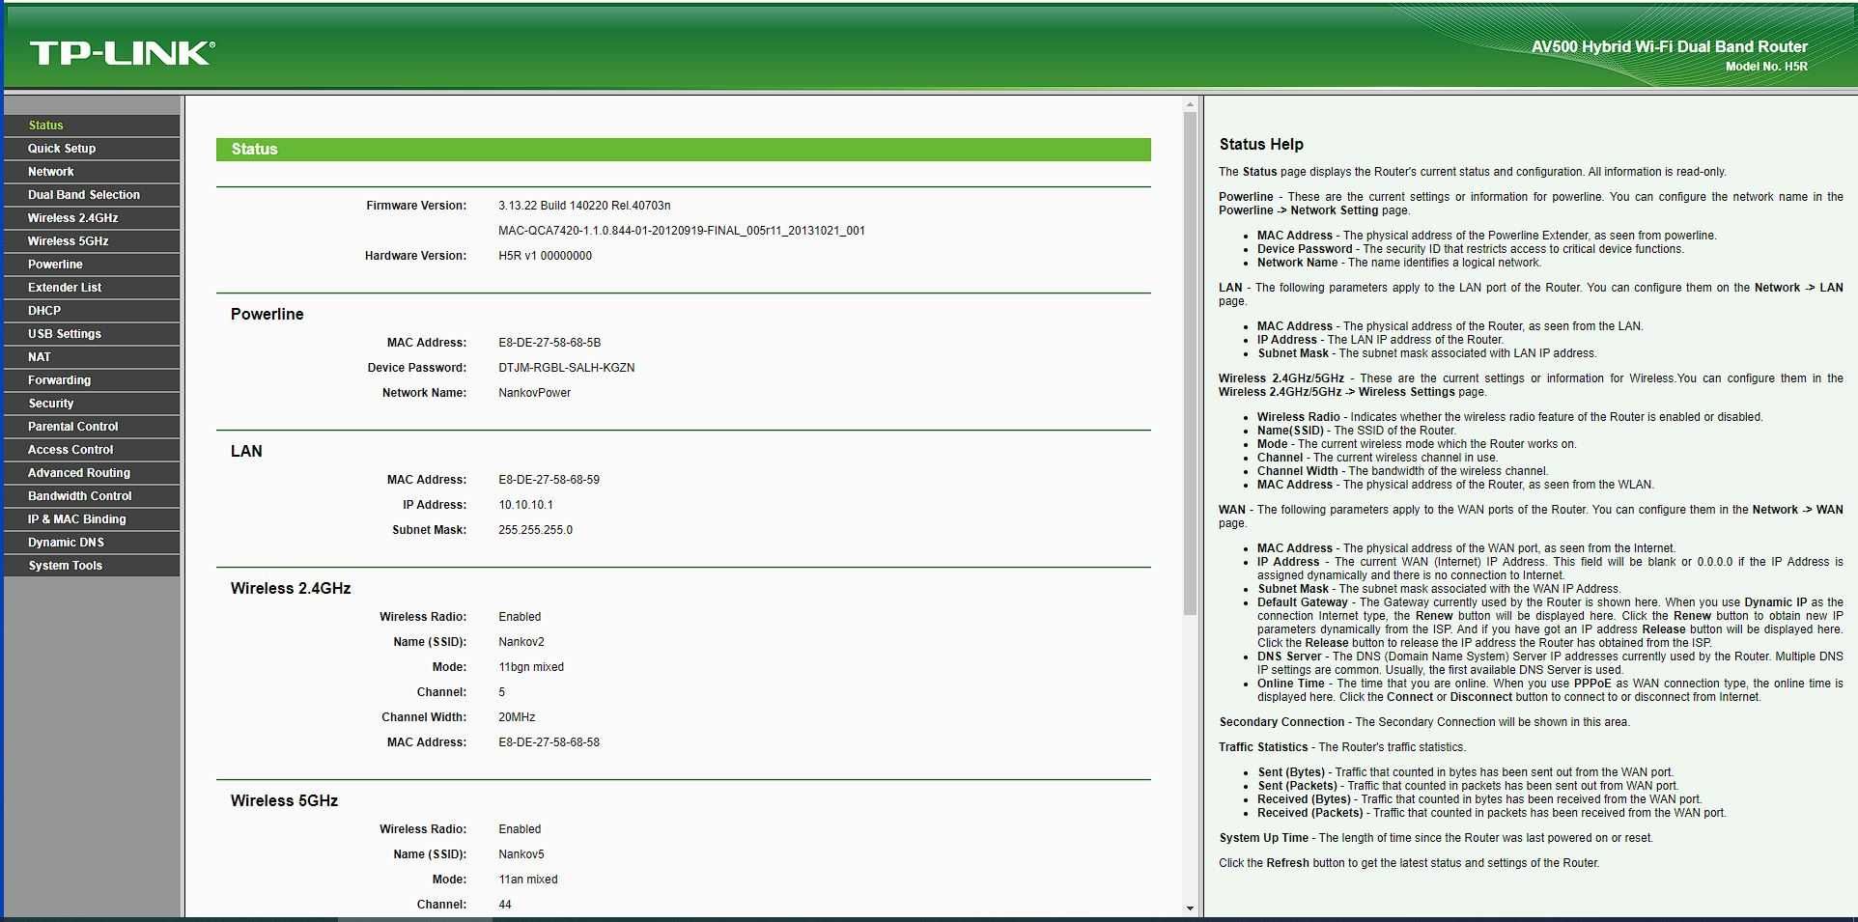The height and width of the screenshot is (922, 1858).
Task: Click the status pane scrollbar thumb
Action: click(1190, 363)
